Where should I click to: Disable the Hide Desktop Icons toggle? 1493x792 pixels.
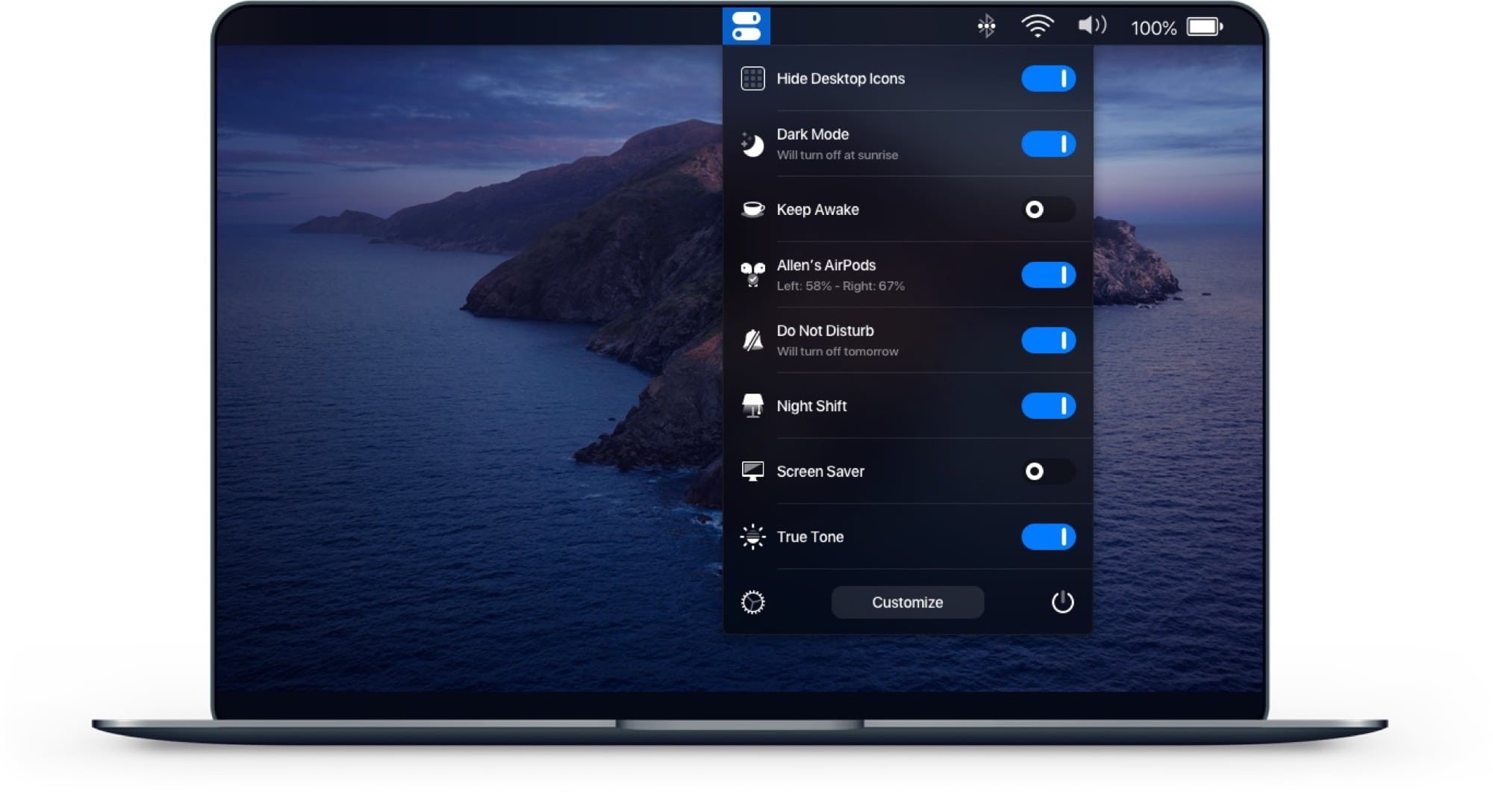pyautogui.click(x=1048, y=78)
